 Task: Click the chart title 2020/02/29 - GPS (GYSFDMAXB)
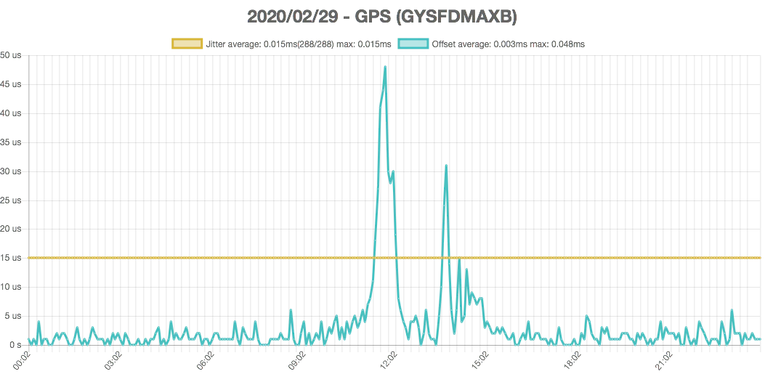(382, 17)
